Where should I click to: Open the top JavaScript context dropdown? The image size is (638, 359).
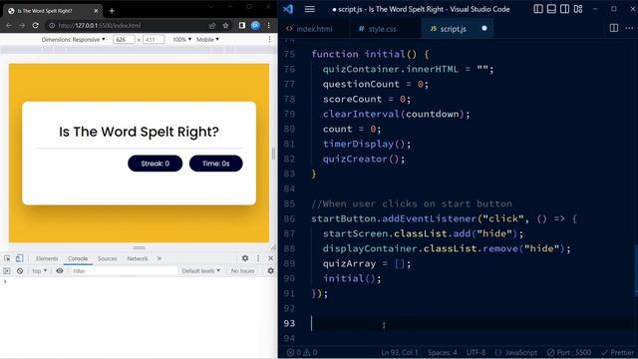click(40, 270)
